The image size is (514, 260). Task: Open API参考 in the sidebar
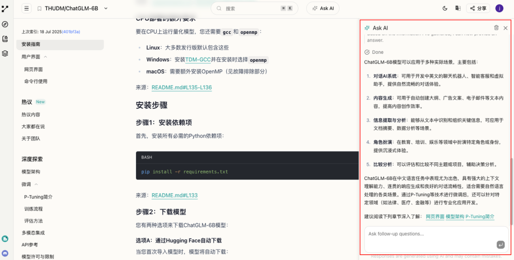coord(30,245)
